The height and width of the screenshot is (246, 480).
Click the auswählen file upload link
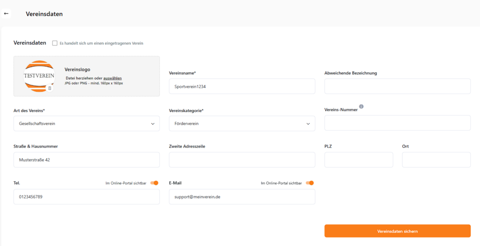(112, 78)
